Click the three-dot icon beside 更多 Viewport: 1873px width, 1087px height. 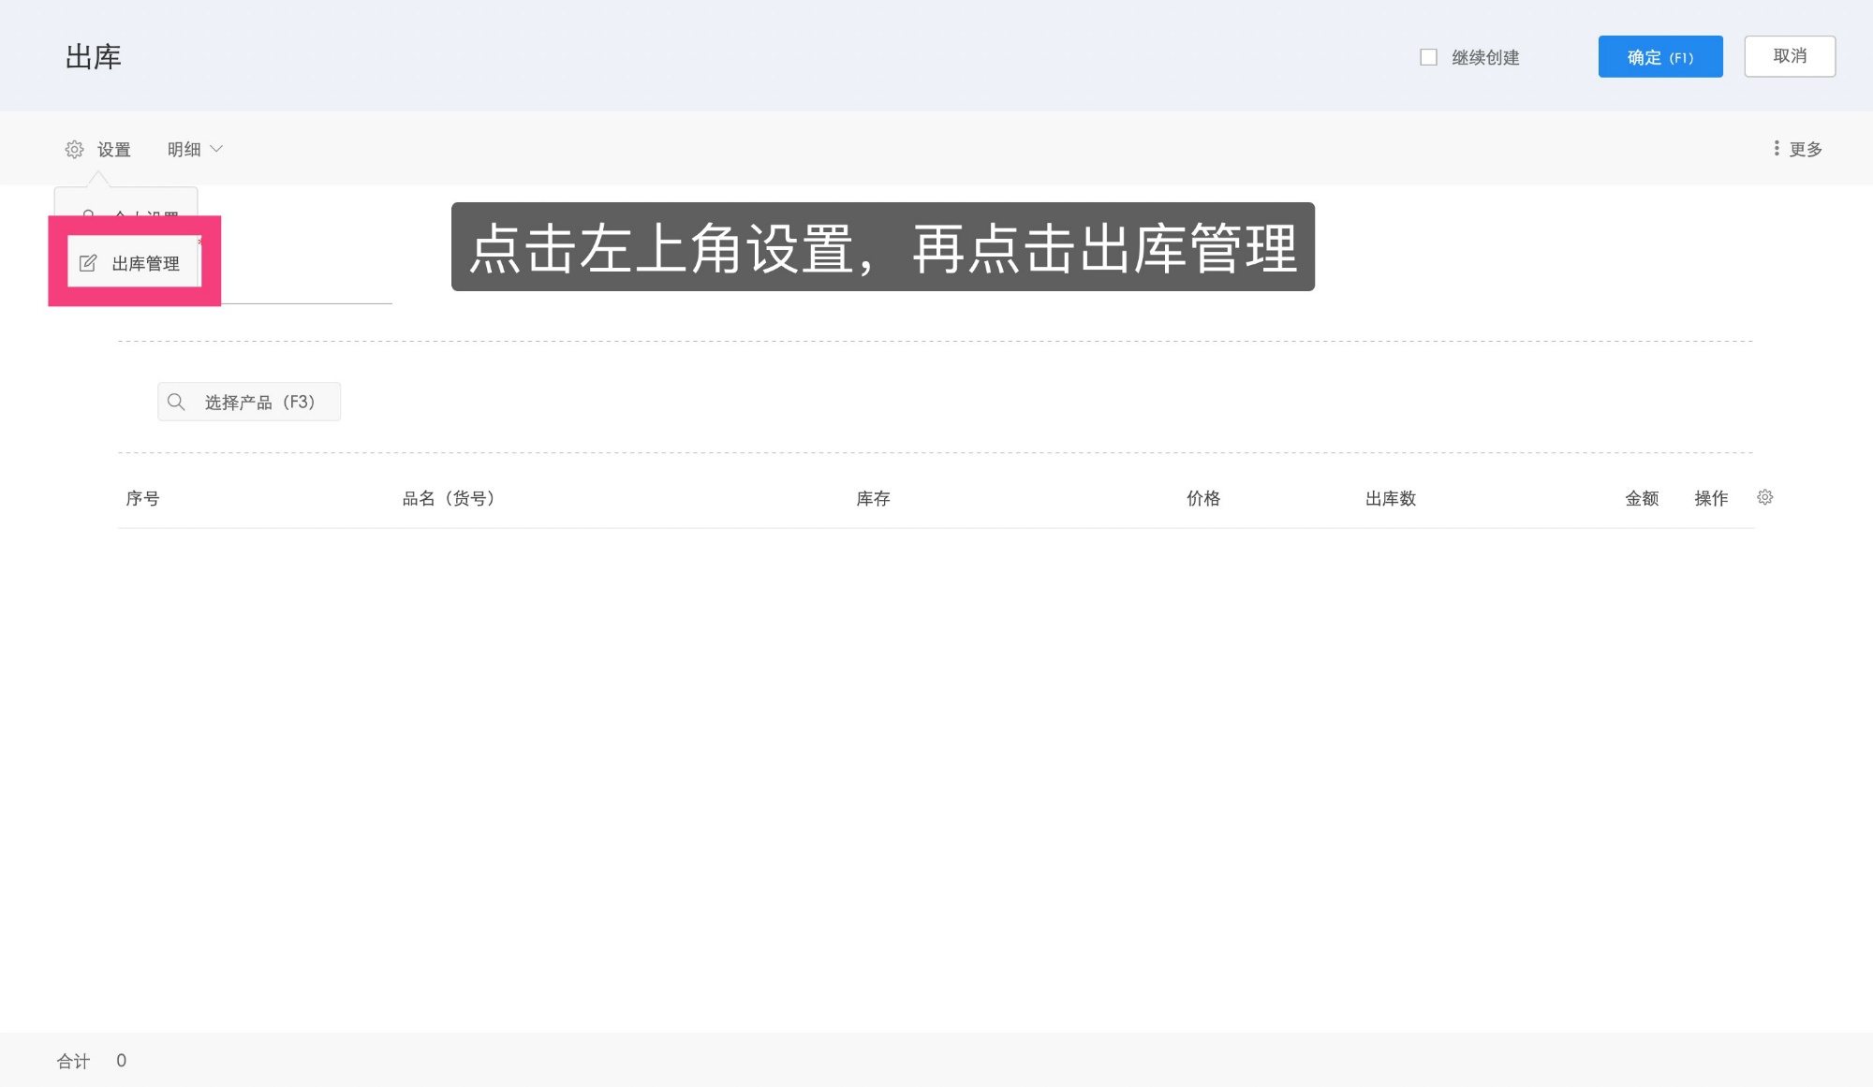(x=1777, y=148)
